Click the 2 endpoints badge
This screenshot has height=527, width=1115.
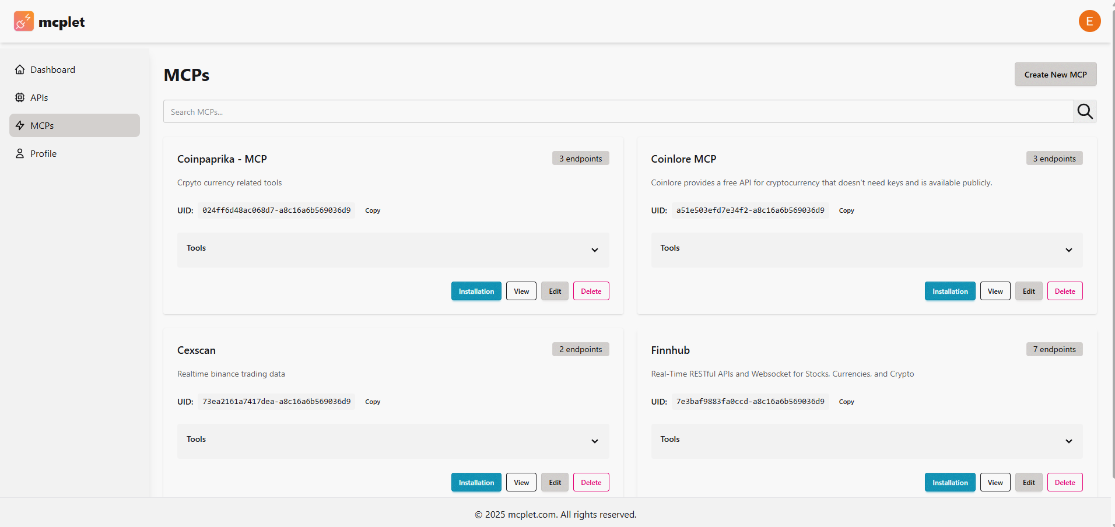pyautogui.click(x=580, y=349)
